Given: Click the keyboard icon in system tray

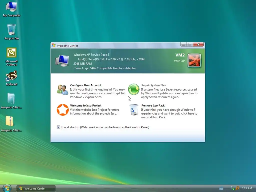Looking at the screenshot, I should tap(221, 189).
